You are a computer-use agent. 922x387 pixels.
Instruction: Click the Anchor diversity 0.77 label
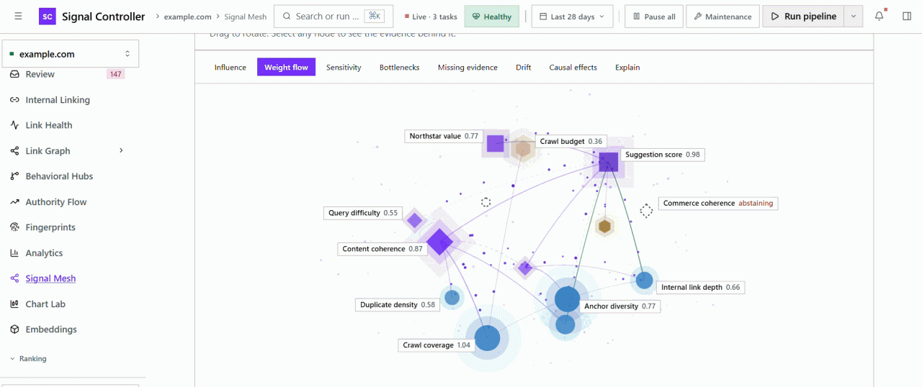(x=620, y=306)
